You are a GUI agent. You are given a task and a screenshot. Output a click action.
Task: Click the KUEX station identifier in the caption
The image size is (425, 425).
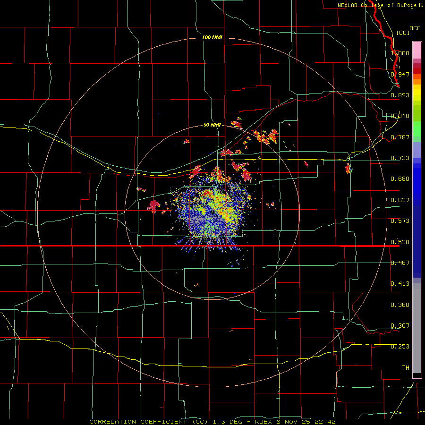[x=264, y=422]
